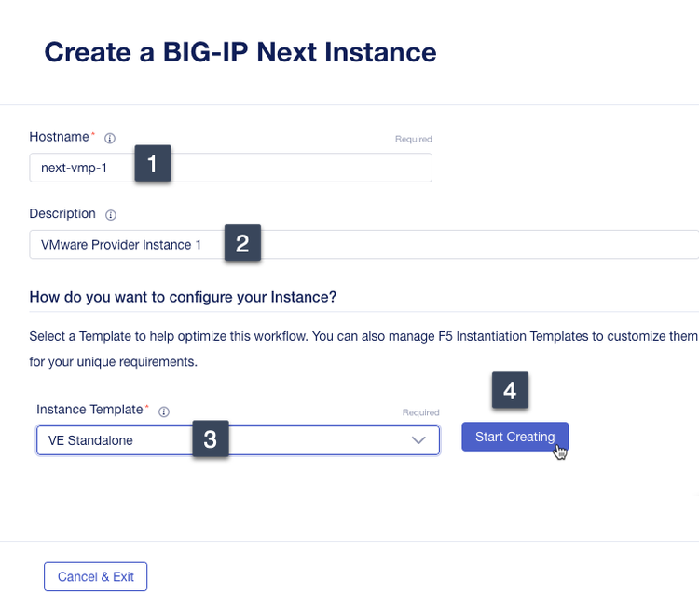The height and width of the screenshot is (607, 699).
Task: Focus the Description input field
Action: pyautogui.click(x=363, y=245)
